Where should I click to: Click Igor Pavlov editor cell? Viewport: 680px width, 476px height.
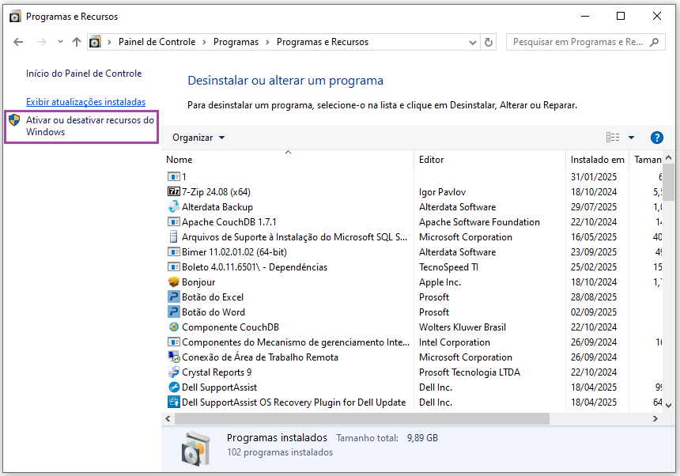(442, 192)
